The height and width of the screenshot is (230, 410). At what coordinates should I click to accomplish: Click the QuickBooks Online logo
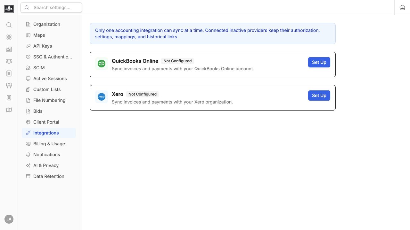point(102,64)
